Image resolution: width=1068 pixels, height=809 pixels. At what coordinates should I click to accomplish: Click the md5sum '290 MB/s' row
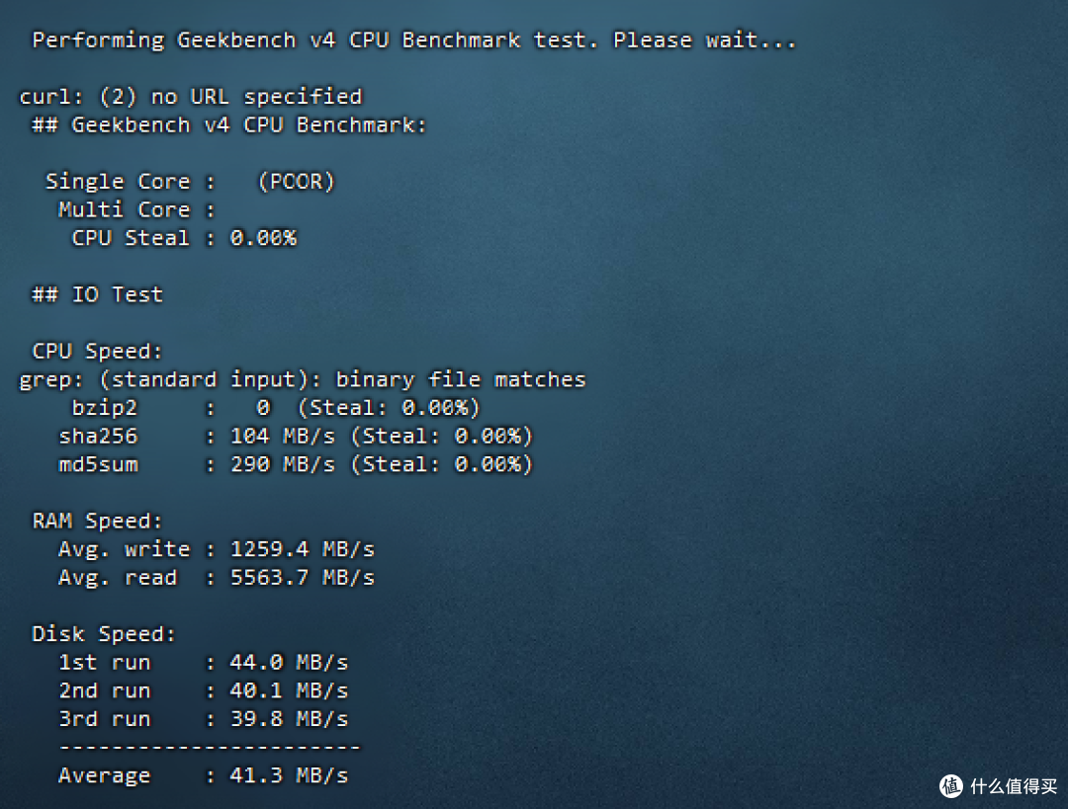point(296,464)
